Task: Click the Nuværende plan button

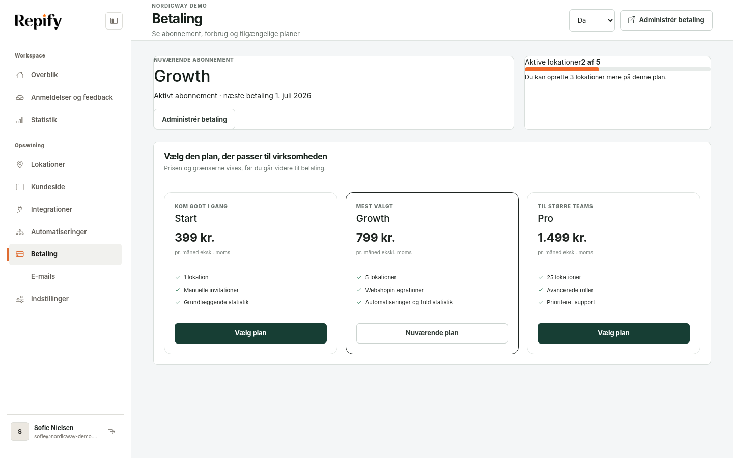Action: pyautogui.click(x=432, y=333)
